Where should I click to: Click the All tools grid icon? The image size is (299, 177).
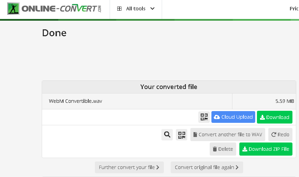[119, 9]
